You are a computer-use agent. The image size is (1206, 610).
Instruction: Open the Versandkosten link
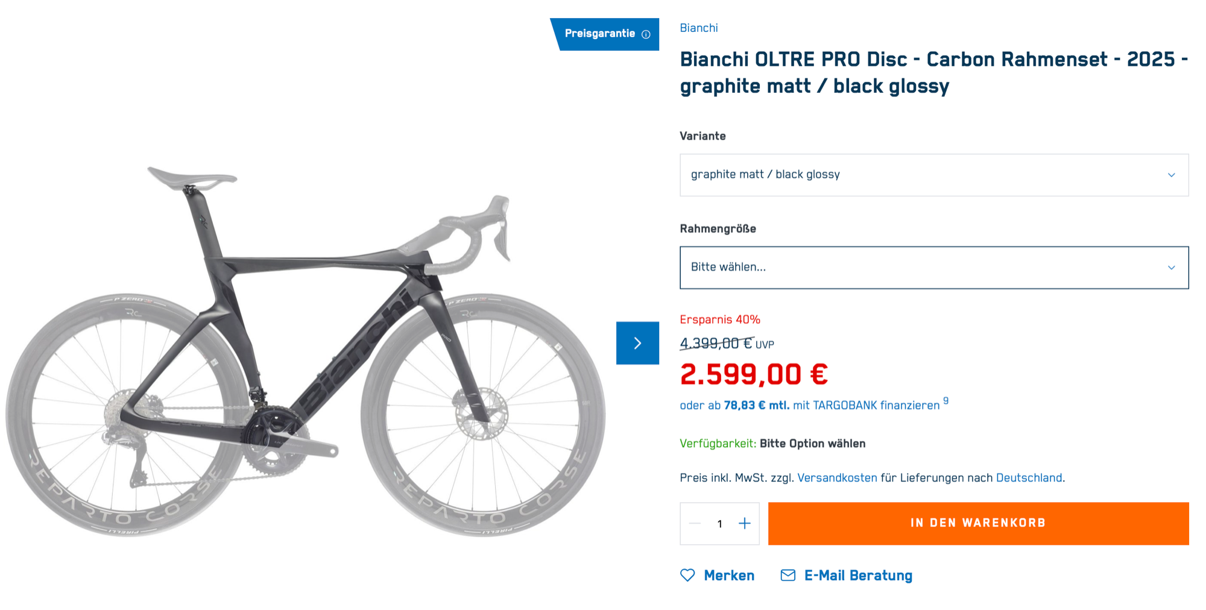[837, 477]
